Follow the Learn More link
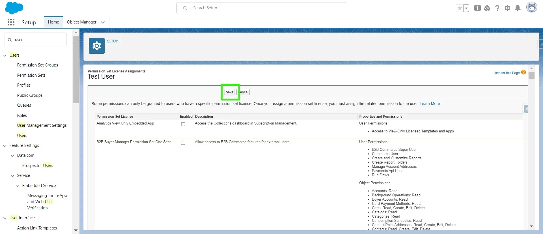543x234 pixels. [x=430, y=104]
